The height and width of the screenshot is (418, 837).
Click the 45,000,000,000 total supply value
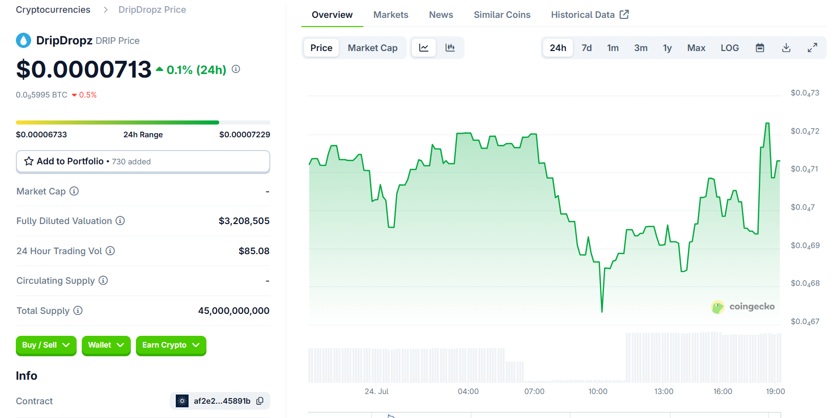(234, 310)
